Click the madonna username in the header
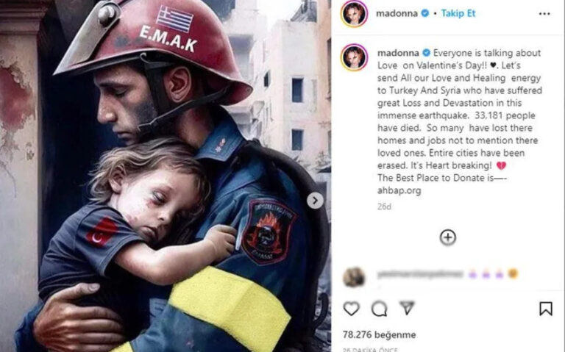Viewport: 565px width, 352px height. point(397,14)
